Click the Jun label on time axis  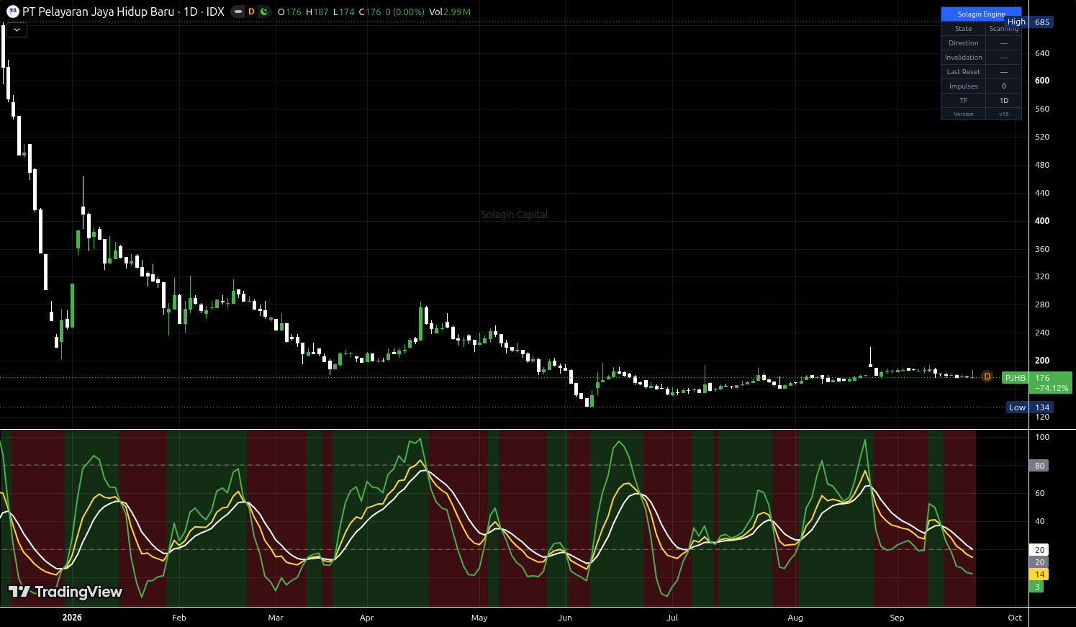click(x=565, y=618)
